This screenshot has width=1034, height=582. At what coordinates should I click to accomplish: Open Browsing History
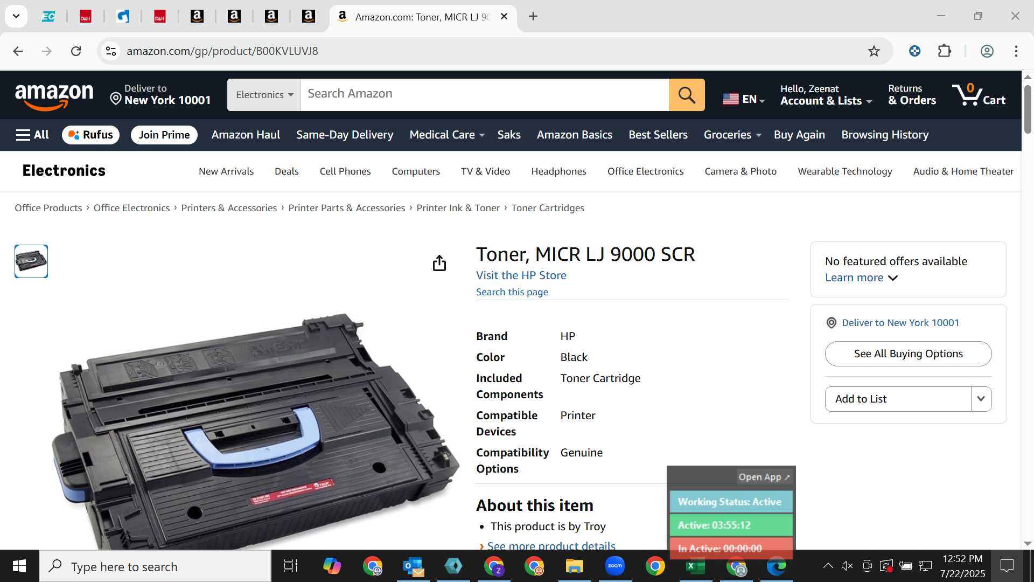point(885,135)
